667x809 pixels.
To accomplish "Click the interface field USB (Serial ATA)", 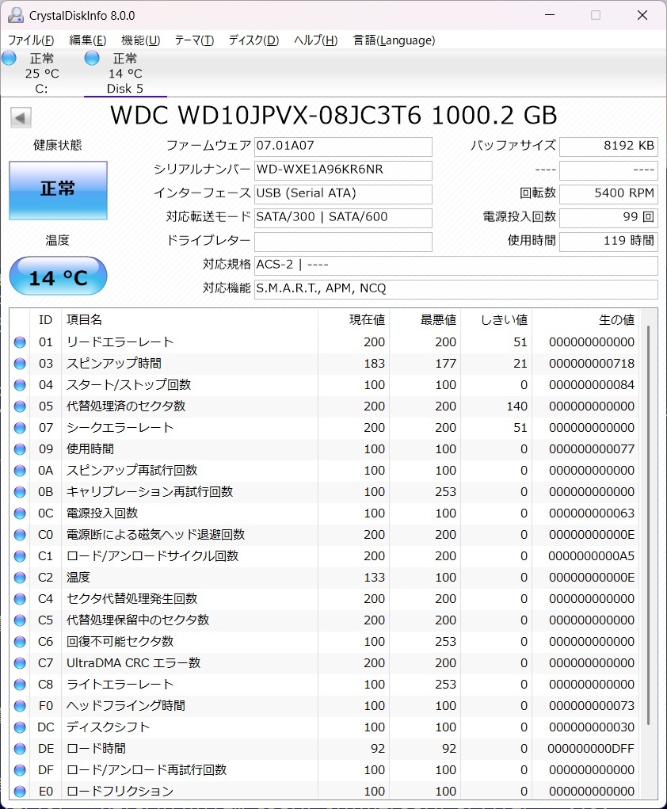I will (343, 193).
